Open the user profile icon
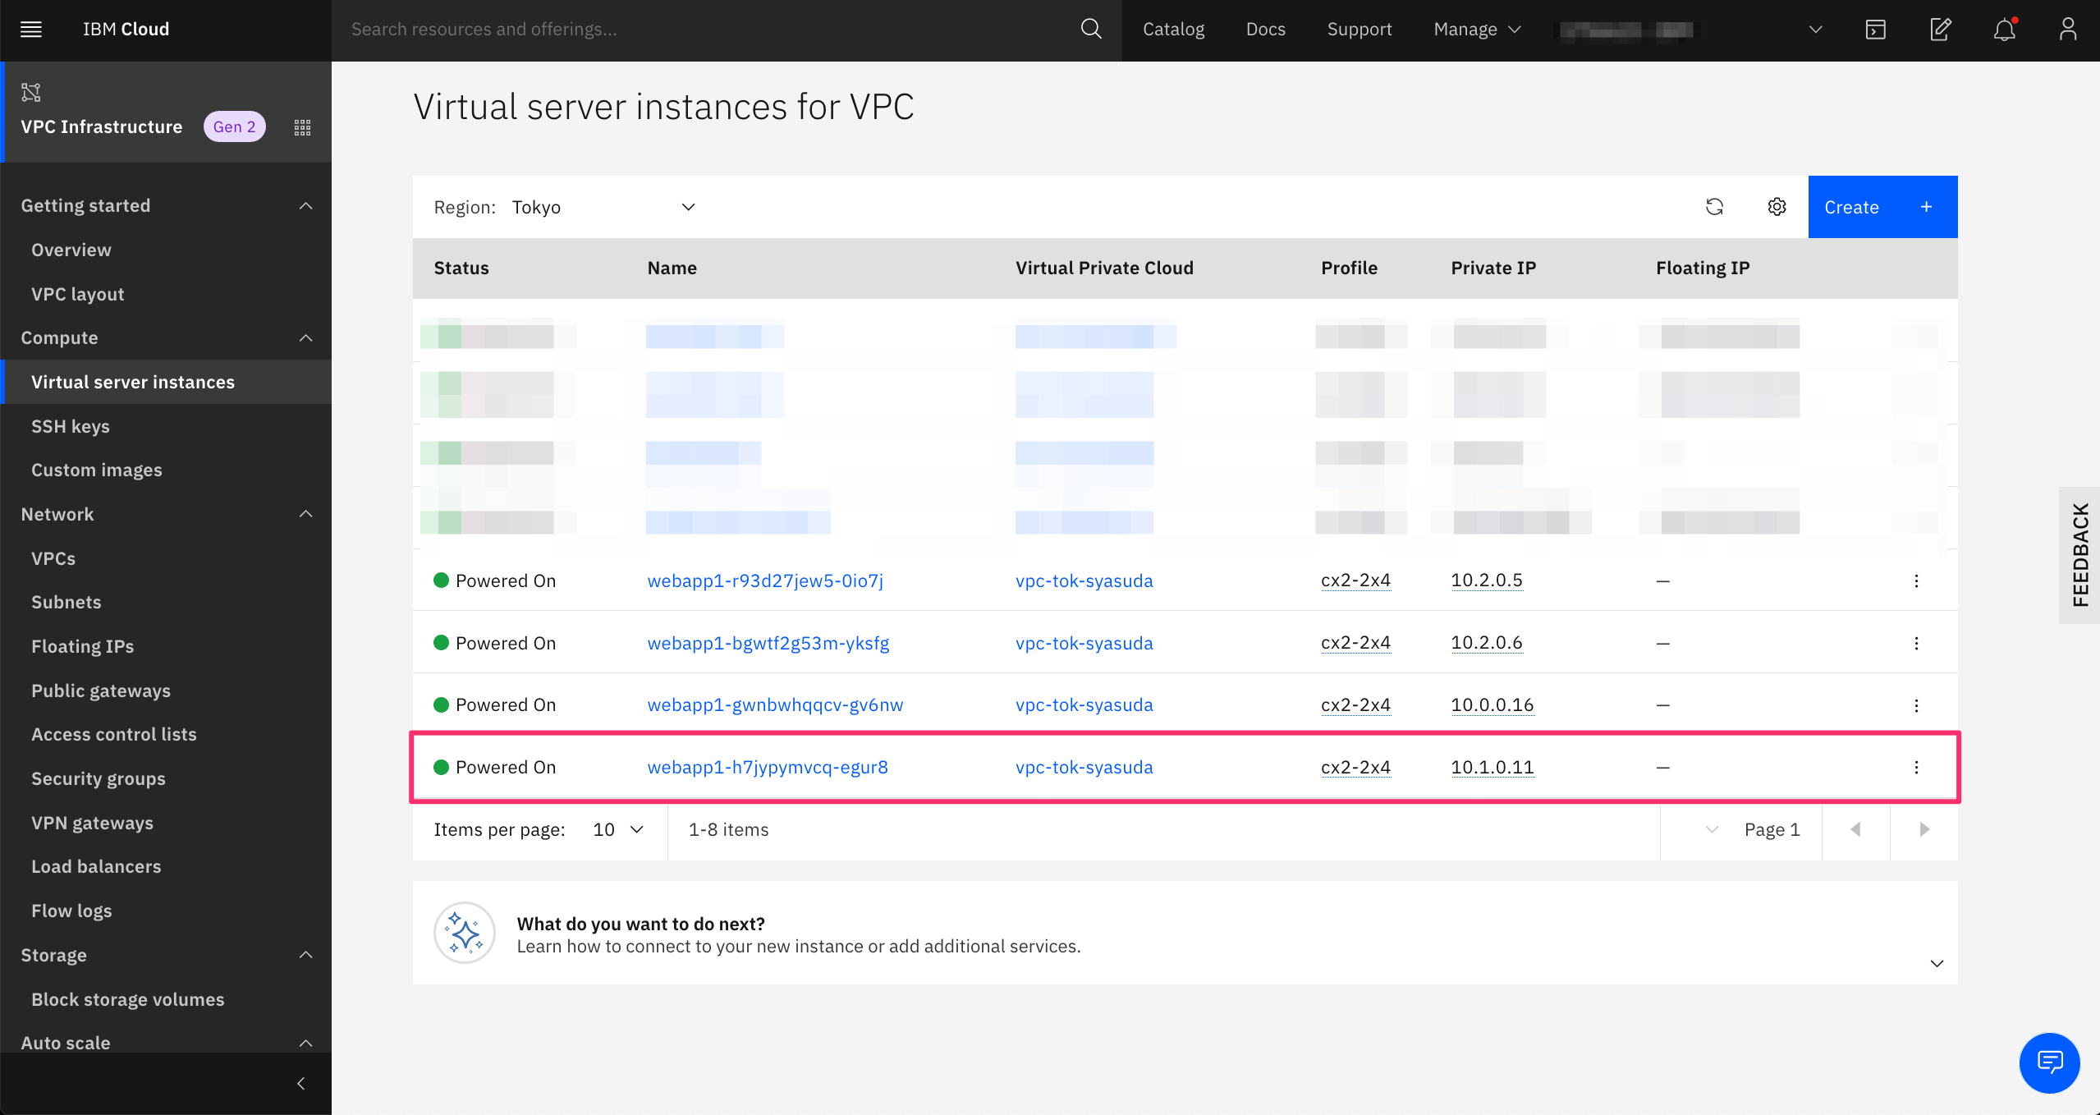This screenshot has height=1115, width=2100. pyautogui.click(x=2067, y=30)
